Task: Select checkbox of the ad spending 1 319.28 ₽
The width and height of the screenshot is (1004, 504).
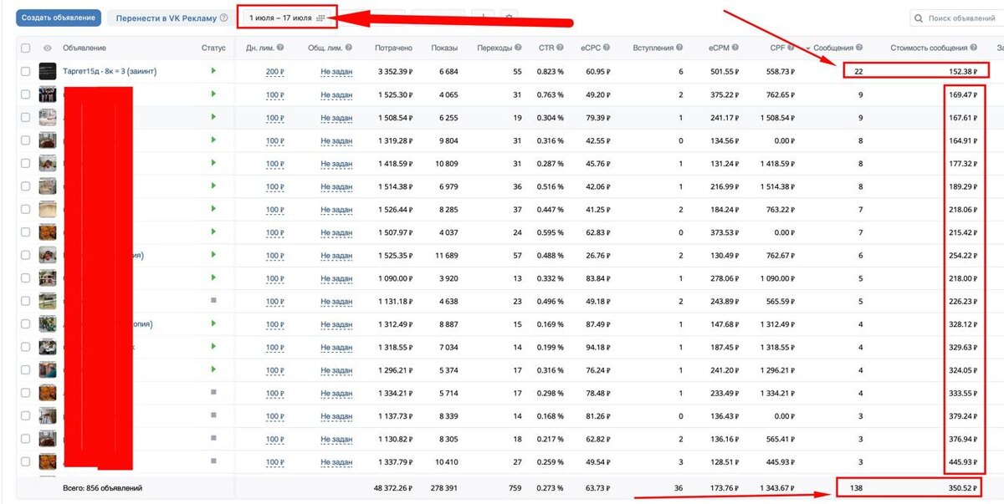Action: pyautogui.click(x=27, y=140)
